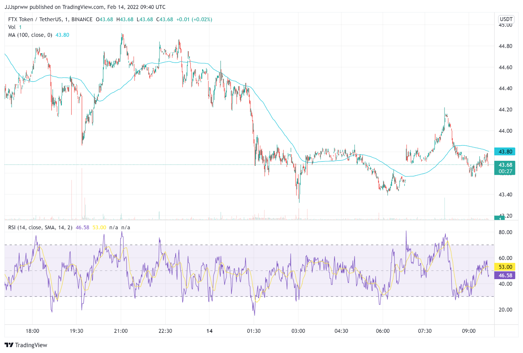This screenshot has width=523, height=353.
Task: Click the 01:30 time axis label
Action: 254,331
